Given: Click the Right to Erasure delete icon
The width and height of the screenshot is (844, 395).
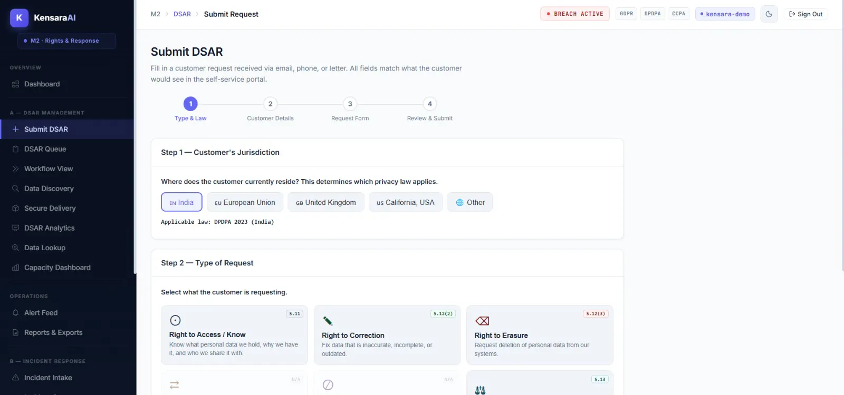Looking at the screenshot, I should pos(482,321).
